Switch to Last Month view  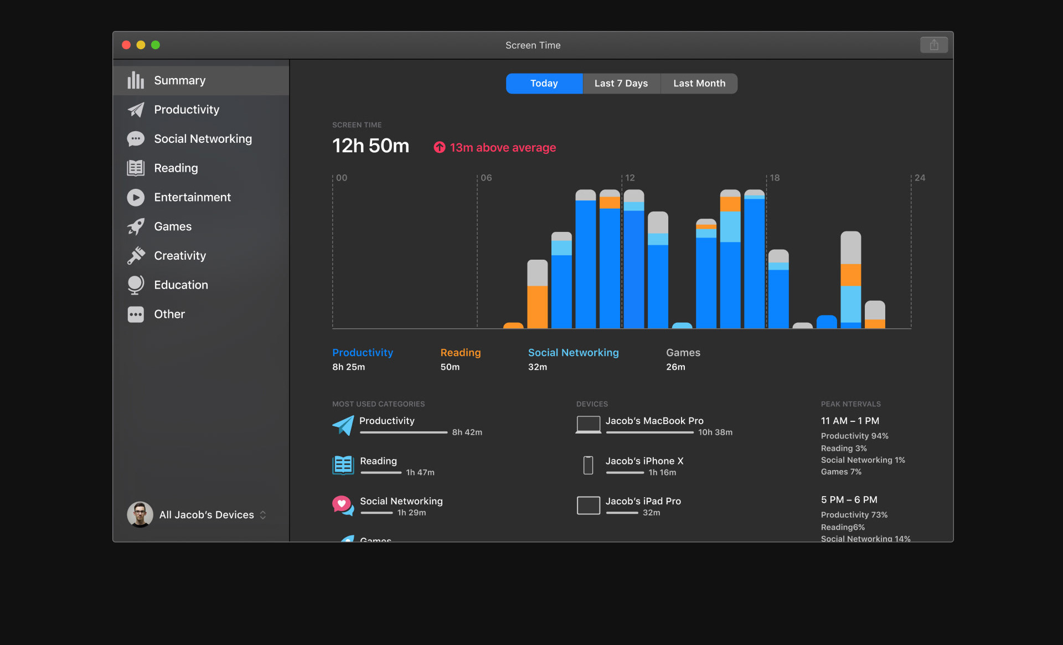(699, 83)
